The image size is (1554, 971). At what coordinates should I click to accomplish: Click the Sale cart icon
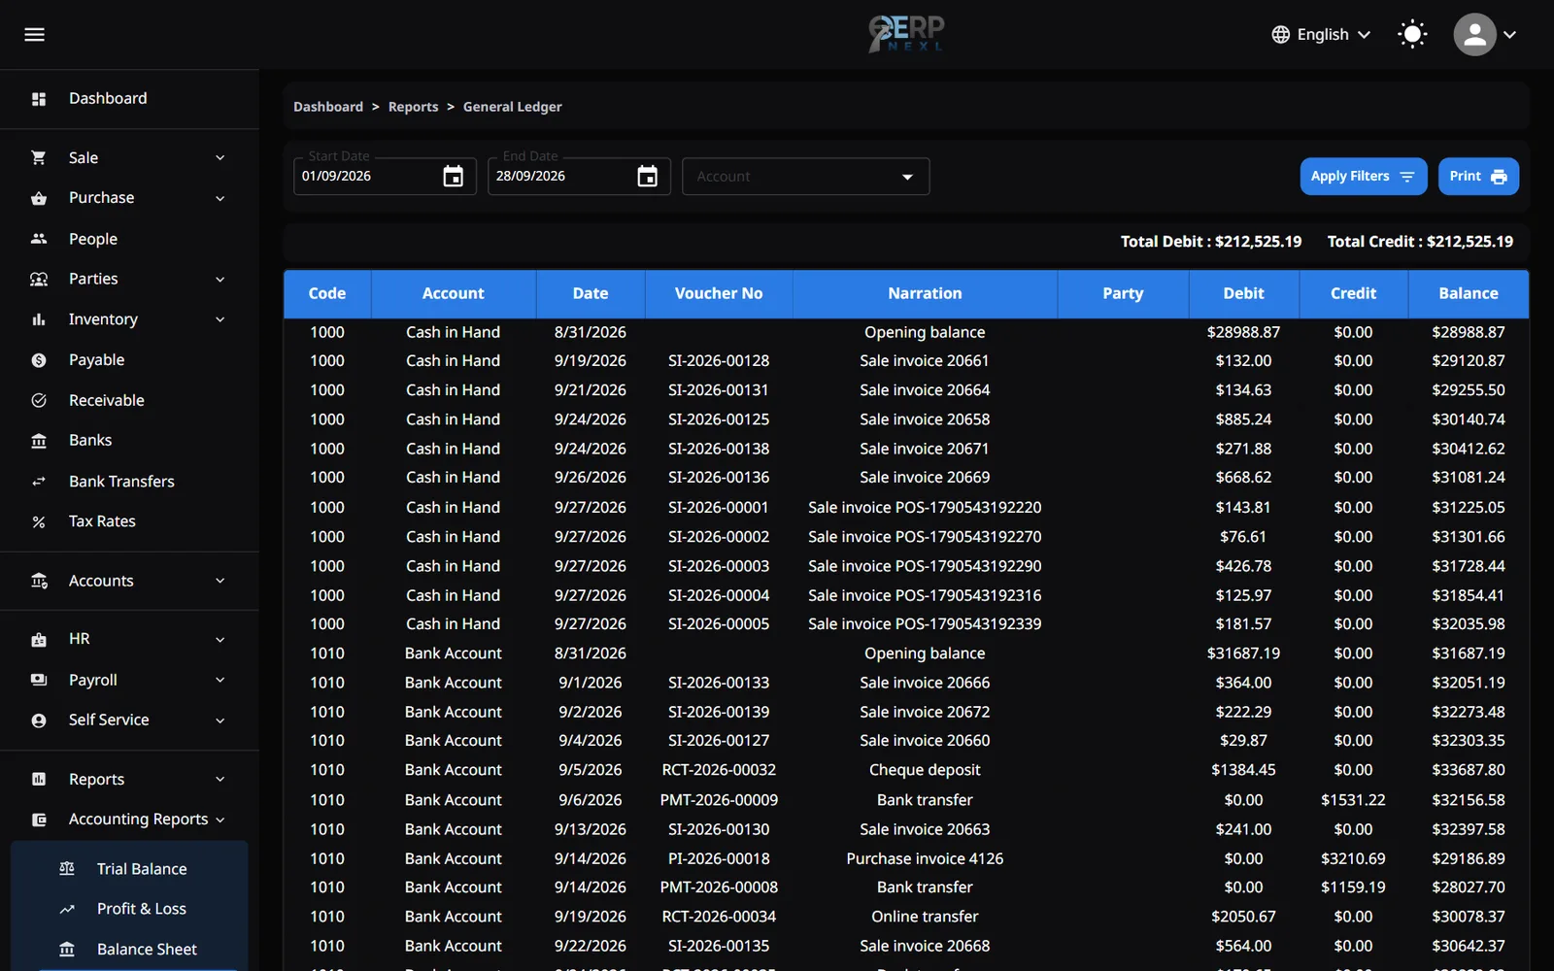(x=39, y=157)
